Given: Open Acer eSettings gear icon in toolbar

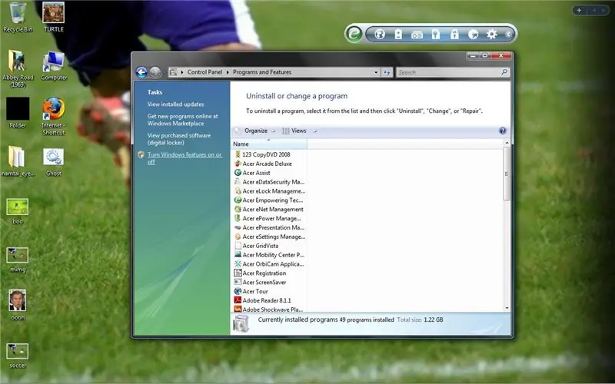Looking at the screenshot, I should tap(492, 35).
